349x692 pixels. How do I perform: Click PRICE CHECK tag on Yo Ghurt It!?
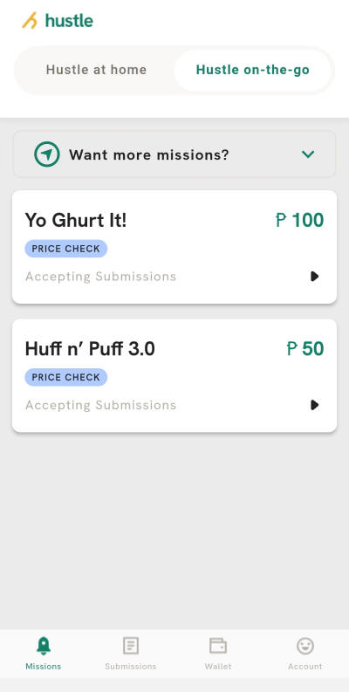tap(66, 249)
